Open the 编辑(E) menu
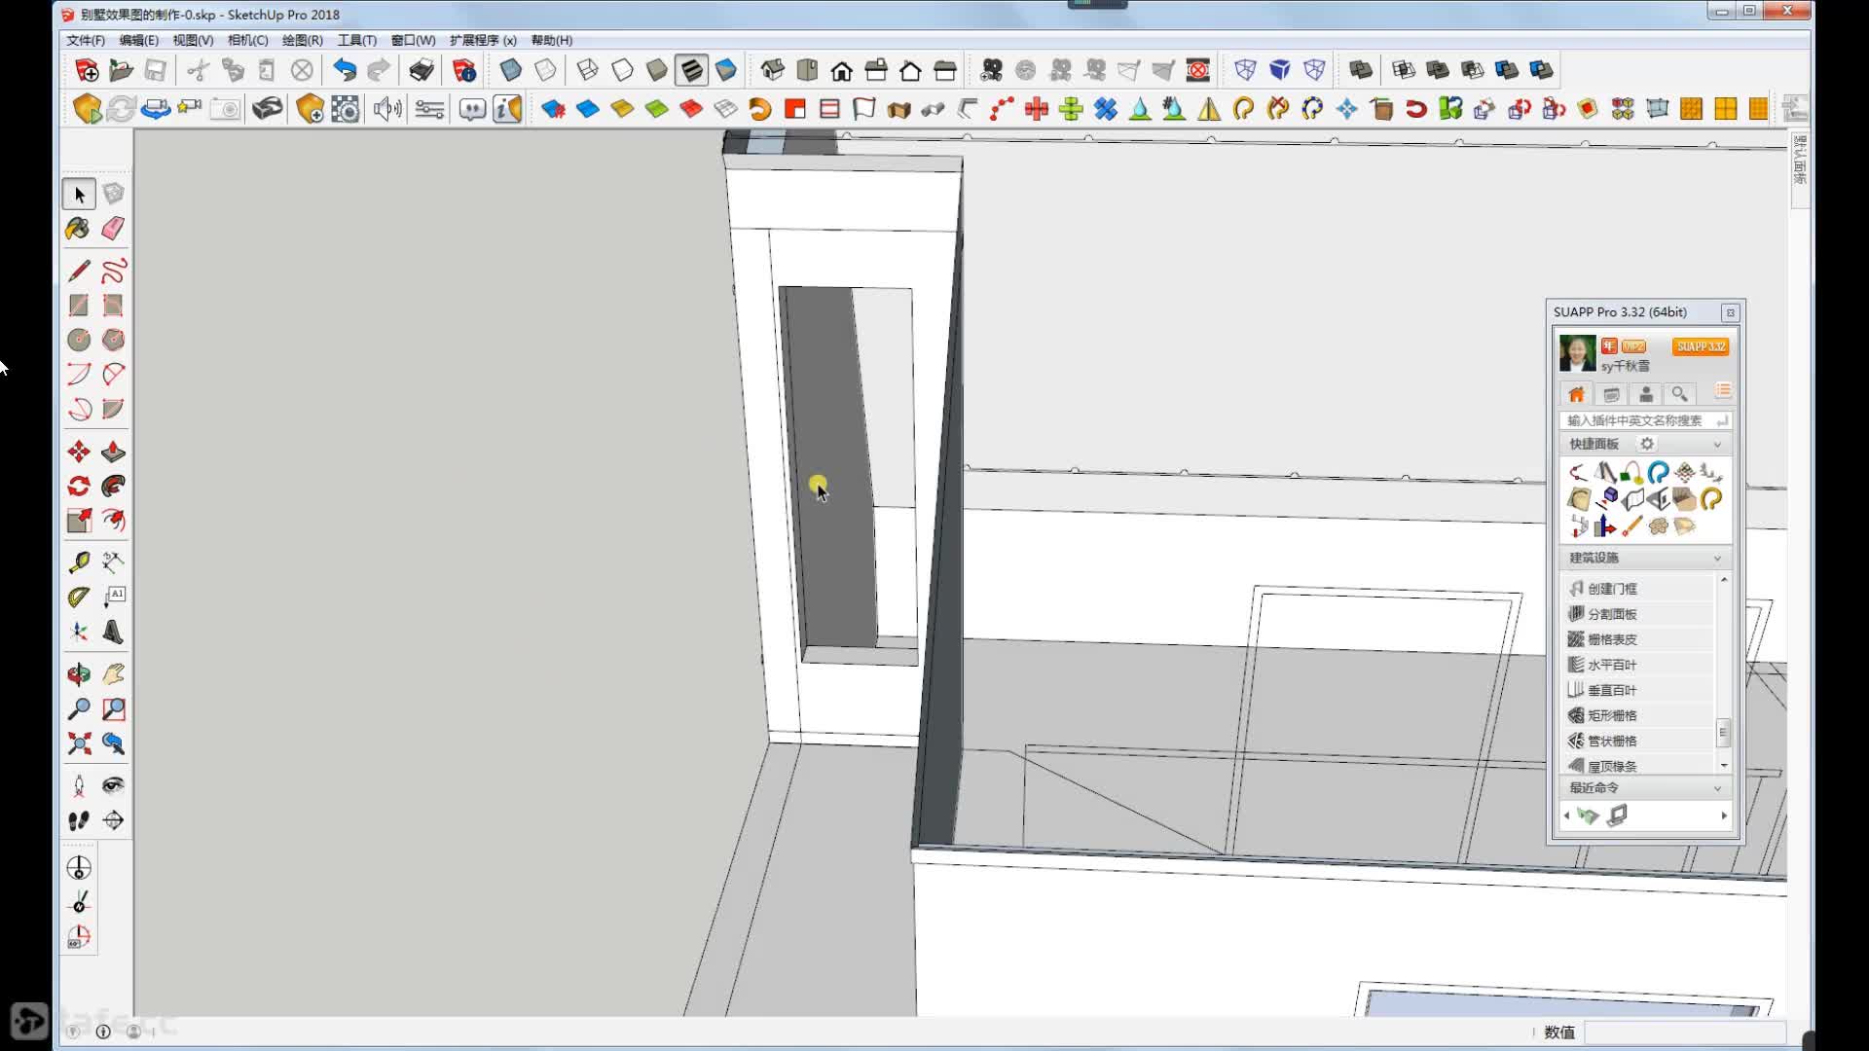This screenshot has height=1051, width=1869. point(138,40)
